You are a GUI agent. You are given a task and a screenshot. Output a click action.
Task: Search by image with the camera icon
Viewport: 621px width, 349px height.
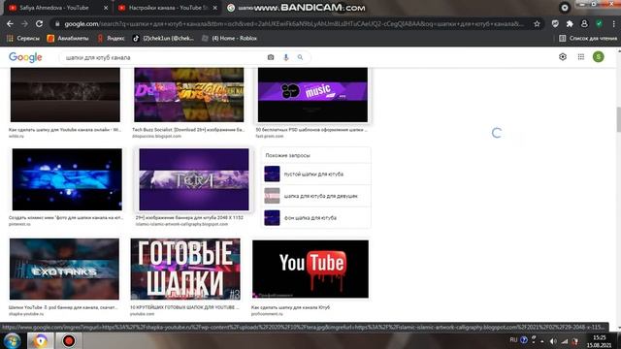point(271,57)
